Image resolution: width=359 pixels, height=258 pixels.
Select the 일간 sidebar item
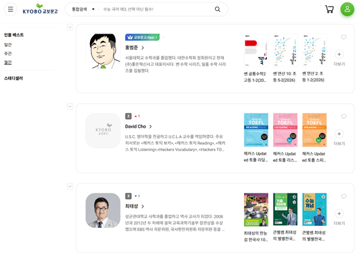(x=8, y=45)
